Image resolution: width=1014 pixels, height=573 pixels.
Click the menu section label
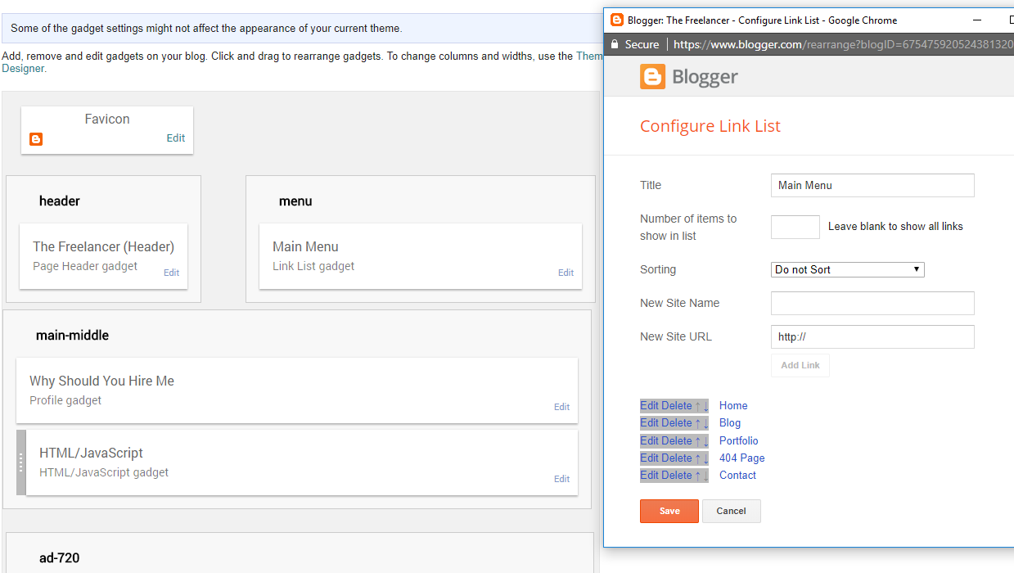295,201
